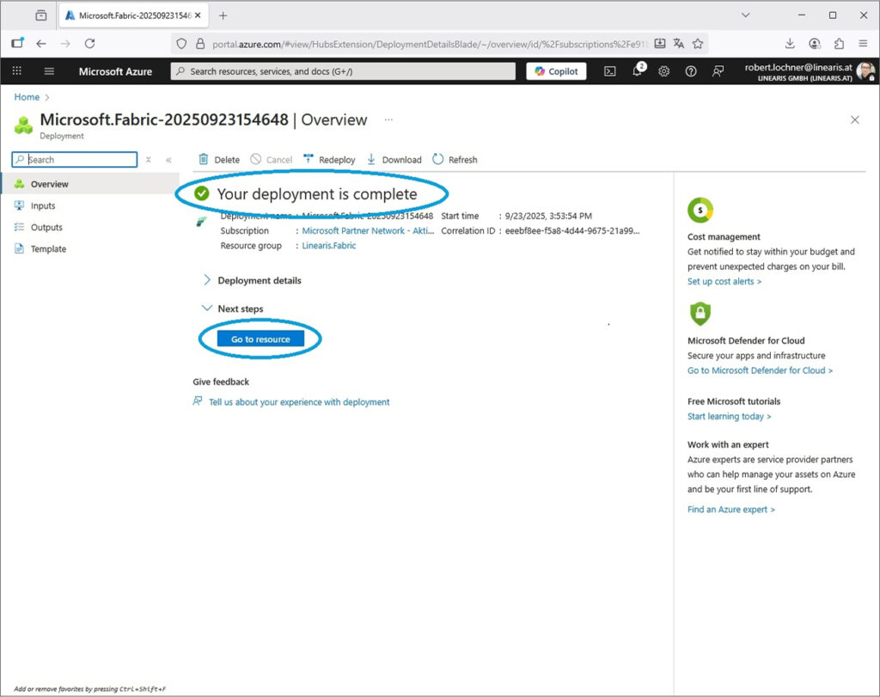Open the feedback icon in Azure header
The image size is (880, 697).
click(x=718, y=71)
